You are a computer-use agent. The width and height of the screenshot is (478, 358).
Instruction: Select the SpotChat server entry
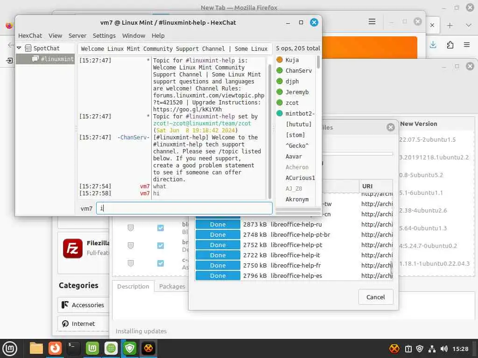coord(46,48)
